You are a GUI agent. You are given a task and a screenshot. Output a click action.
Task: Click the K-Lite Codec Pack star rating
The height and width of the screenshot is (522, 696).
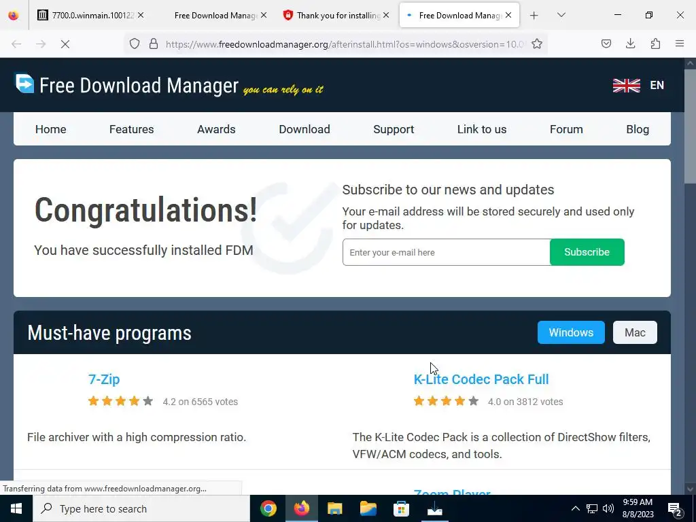(x=446, y=401)
